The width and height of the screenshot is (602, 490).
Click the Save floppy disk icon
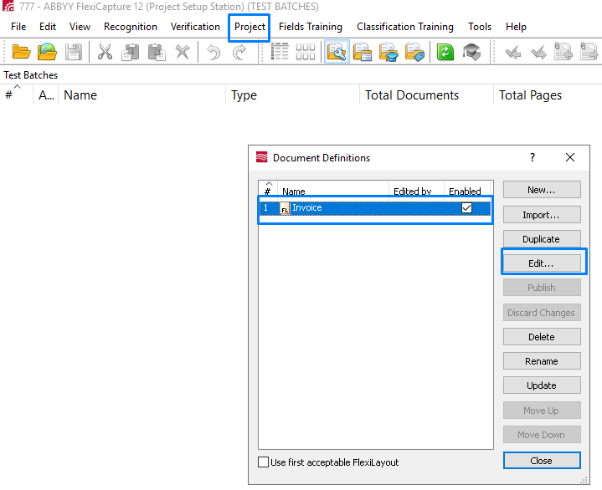73,52
